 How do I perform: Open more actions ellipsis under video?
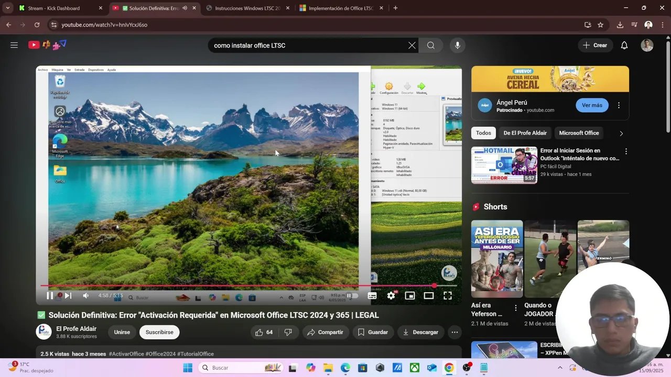[x=454, y=332]
